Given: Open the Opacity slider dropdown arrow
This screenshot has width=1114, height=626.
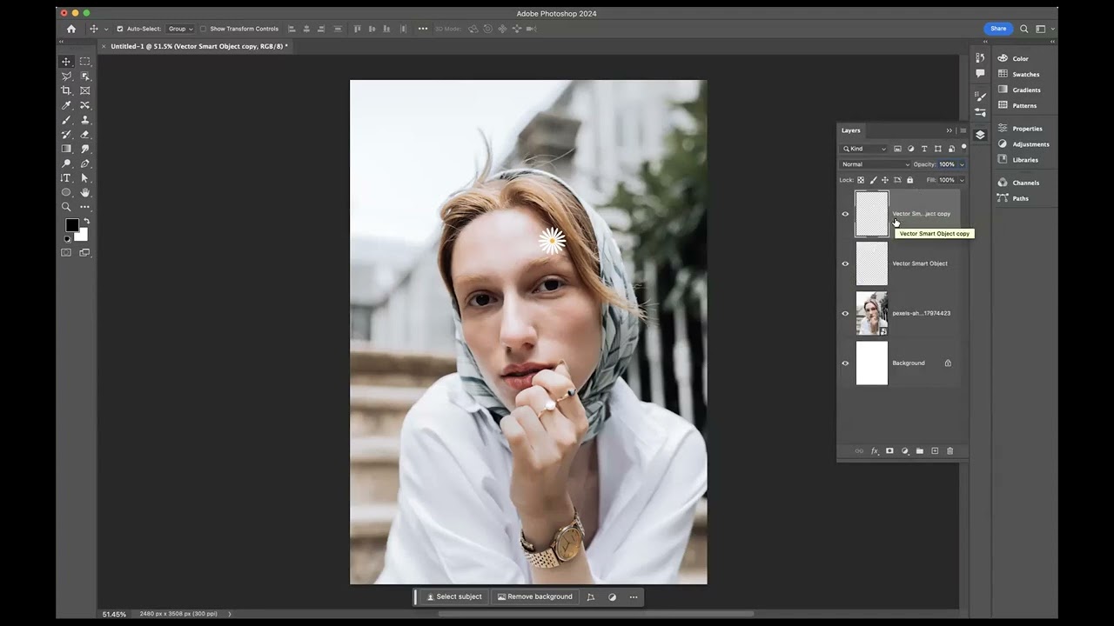Looking at the screenshot, I should [x=961, y=164].
